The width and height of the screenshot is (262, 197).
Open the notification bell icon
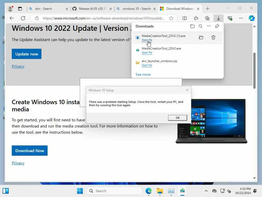click(255, 191)
